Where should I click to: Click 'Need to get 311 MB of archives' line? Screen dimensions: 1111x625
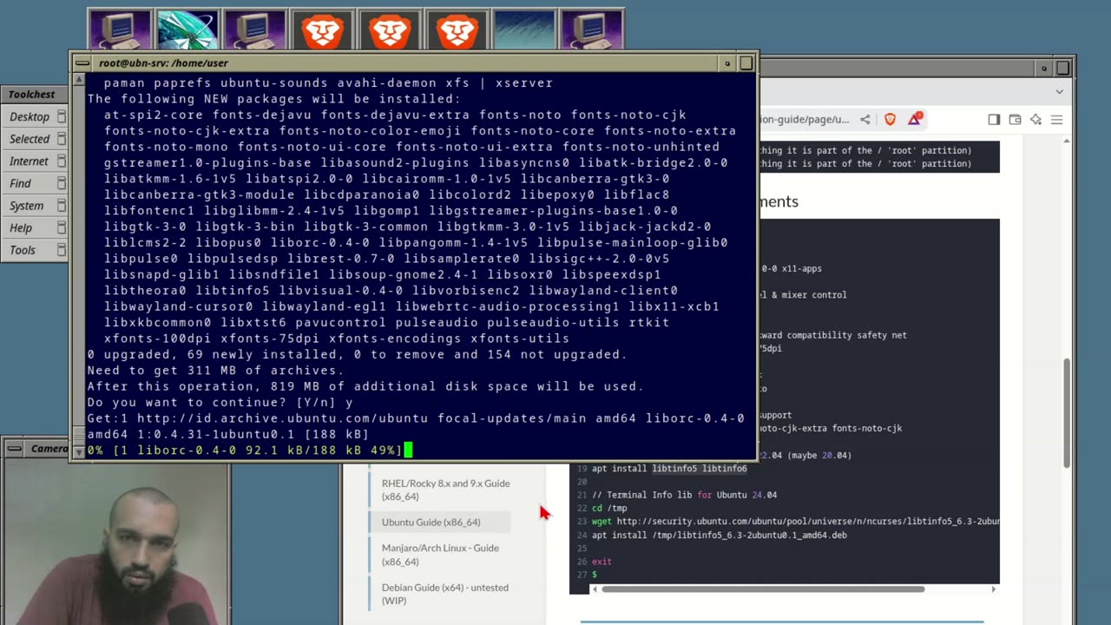(x=215, y=371)
